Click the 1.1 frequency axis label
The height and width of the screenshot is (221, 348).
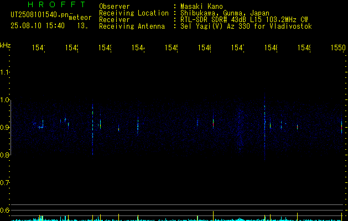[4, 72]
